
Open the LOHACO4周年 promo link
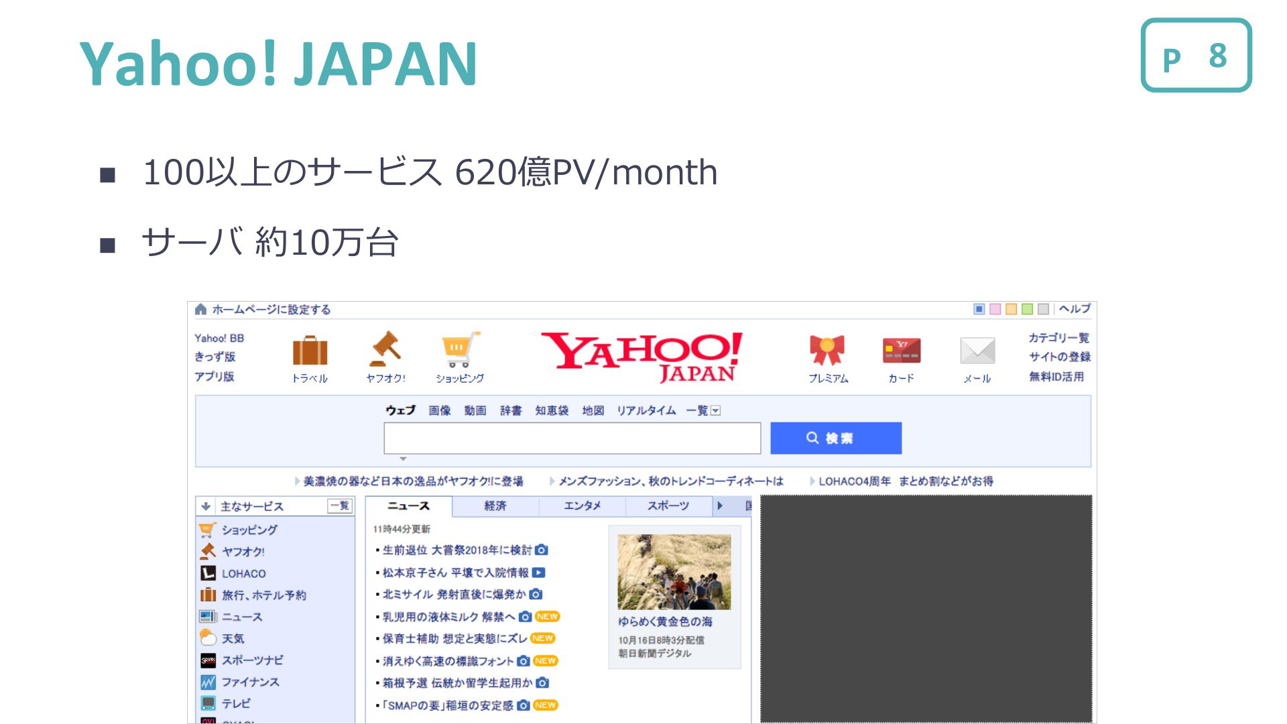click(x=906, y=481)
